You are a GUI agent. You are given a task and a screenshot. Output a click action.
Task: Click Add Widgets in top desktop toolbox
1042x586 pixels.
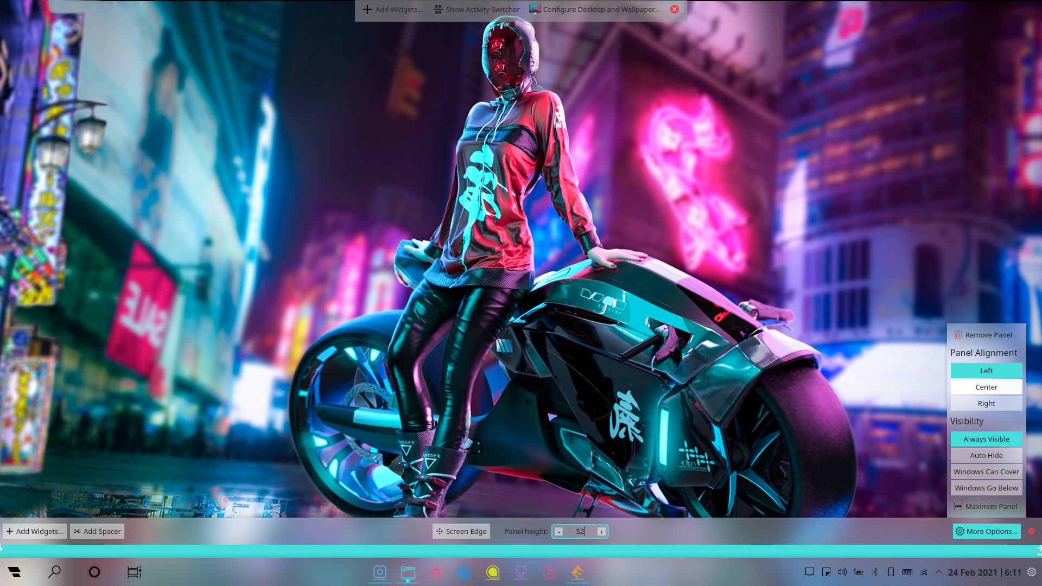(x=393, y=9)
